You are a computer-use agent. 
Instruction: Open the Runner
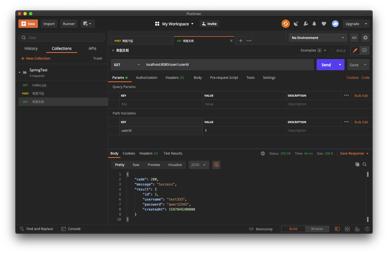coord(69,24)
